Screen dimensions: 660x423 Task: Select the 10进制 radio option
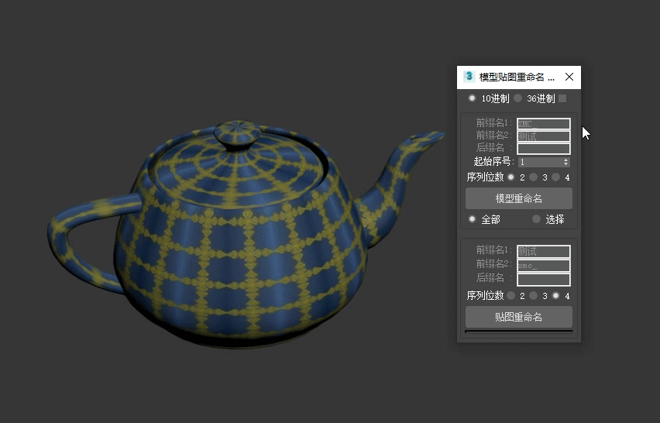coord(472,98)
